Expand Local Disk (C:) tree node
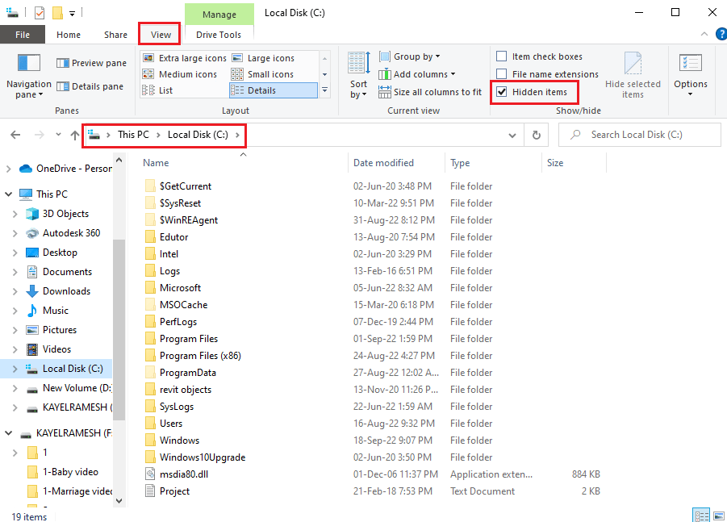Screen dimensions: 727x522 pos(15,369)
